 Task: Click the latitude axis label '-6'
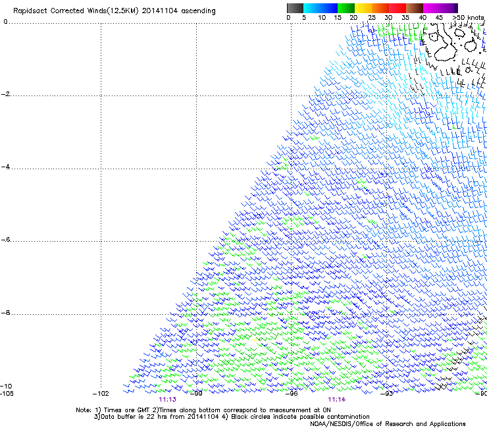pyautogui.click(x=5, y=240)
